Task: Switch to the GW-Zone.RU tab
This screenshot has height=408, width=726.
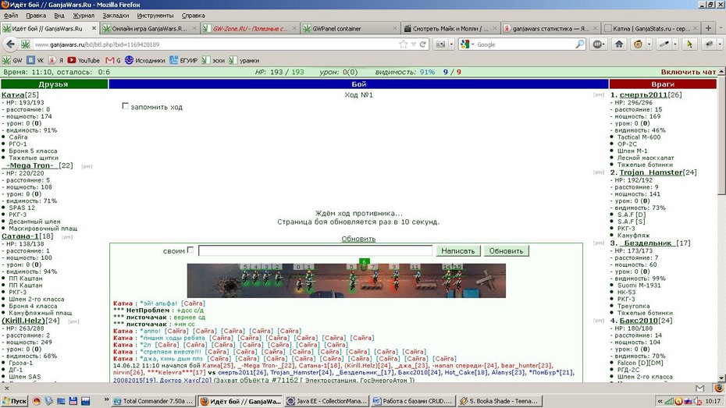Action: click(x=250, y=28)
